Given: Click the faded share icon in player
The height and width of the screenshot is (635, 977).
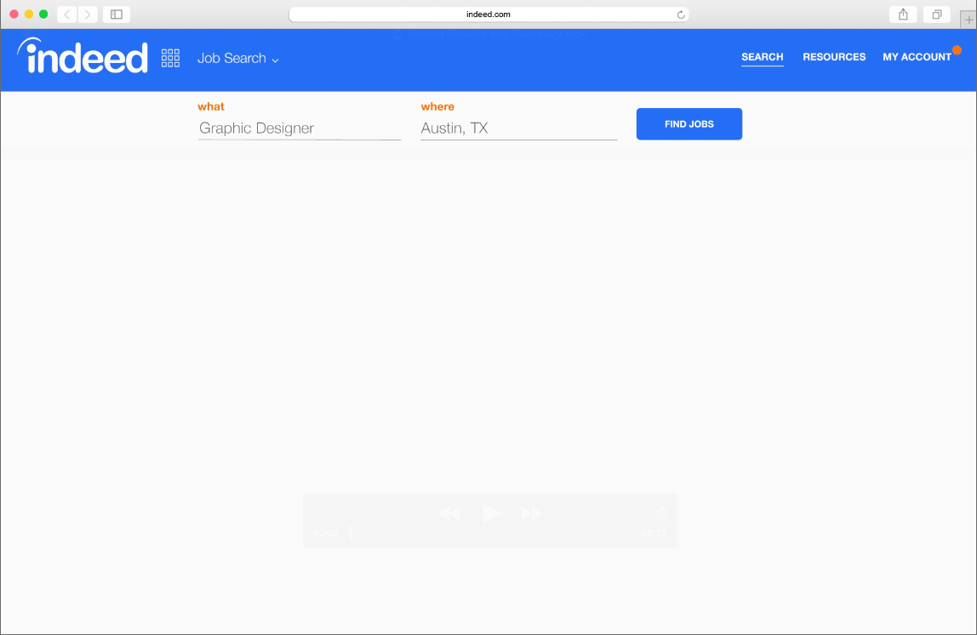Looking at the screenshot, I should pos(662,513).
